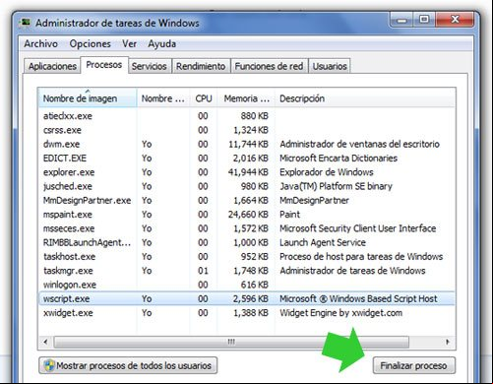Click Microsoft Windows Based Script Host description
The image size is (493, 384).
[x=358, y=298]
